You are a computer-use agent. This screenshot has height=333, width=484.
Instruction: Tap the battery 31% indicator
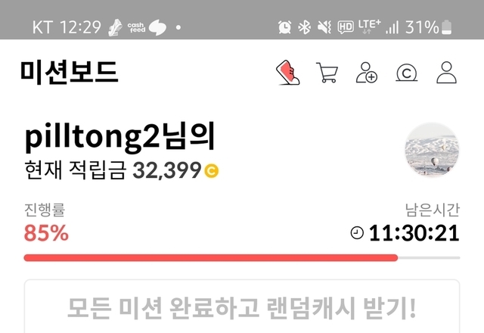click(x=429, y=27)
